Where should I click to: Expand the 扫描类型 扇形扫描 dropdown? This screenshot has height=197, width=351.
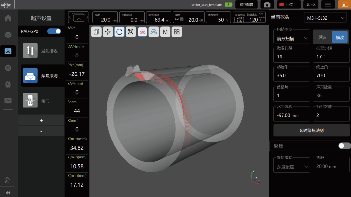click(292, 38)
